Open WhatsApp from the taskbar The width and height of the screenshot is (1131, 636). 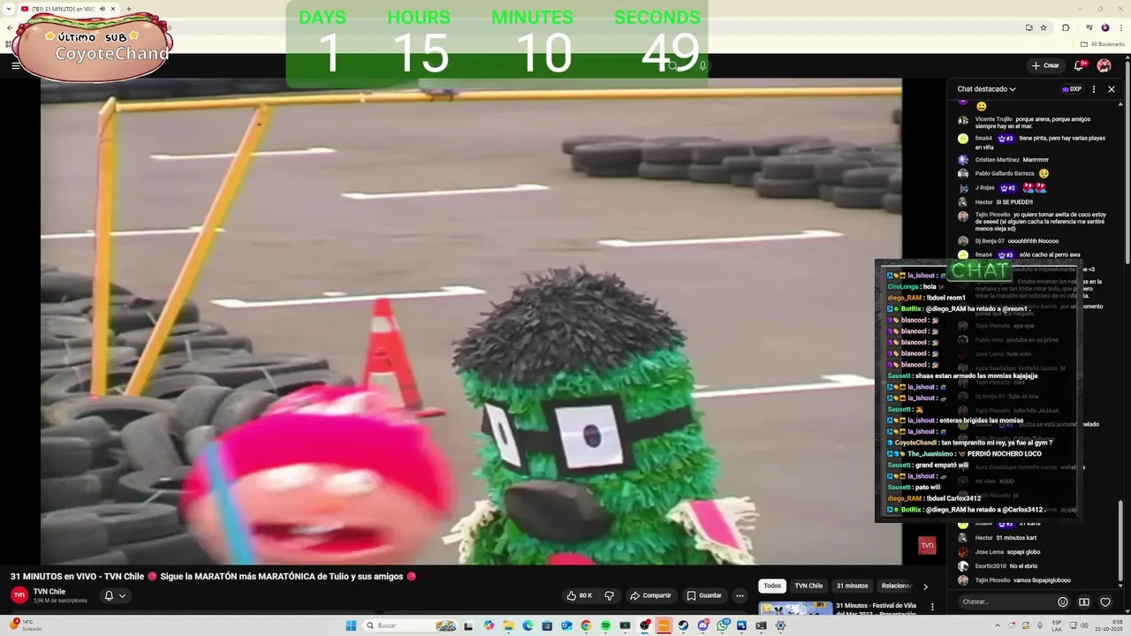pos(723,625)
